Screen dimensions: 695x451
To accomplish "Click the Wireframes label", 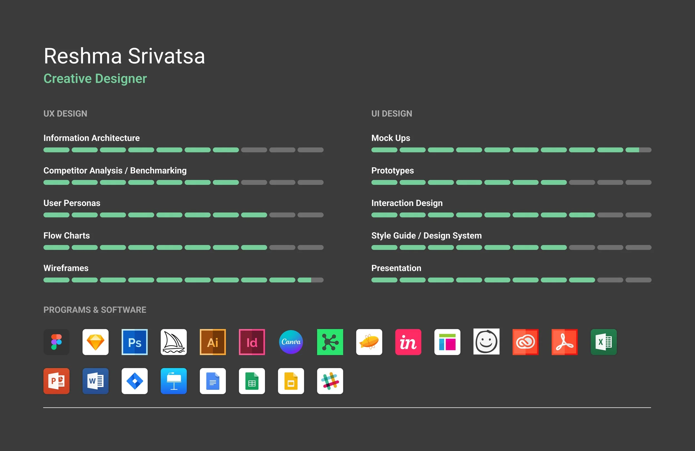I will (x=66, y=268).
